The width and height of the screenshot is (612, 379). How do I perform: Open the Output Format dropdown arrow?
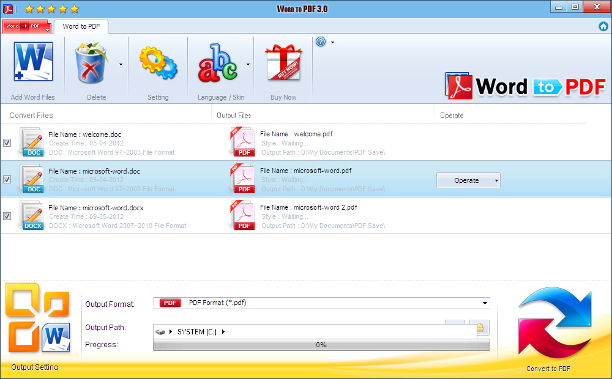(485, 303)
